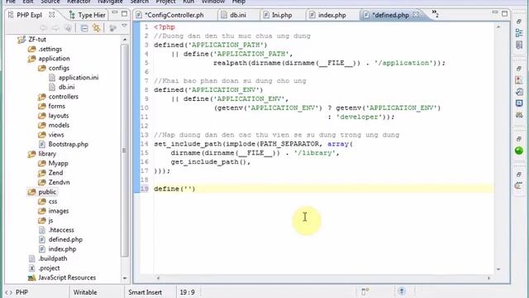Click PHP Explorer scrollbar down arrow

click(x=125, y=278)
